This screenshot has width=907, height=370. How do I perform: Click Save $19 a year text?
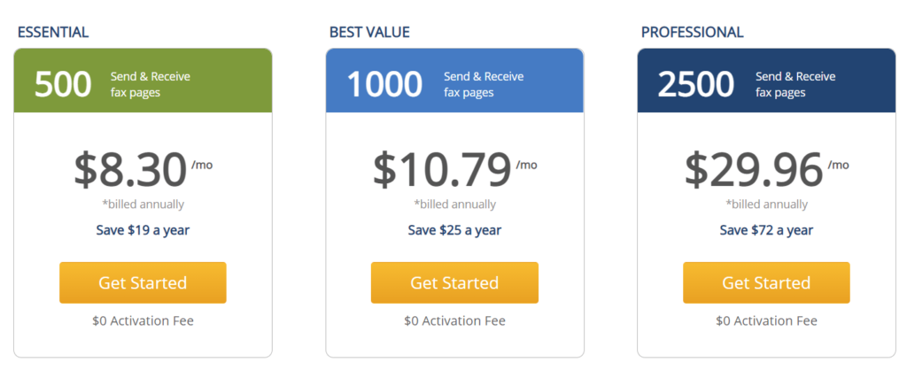143,230
